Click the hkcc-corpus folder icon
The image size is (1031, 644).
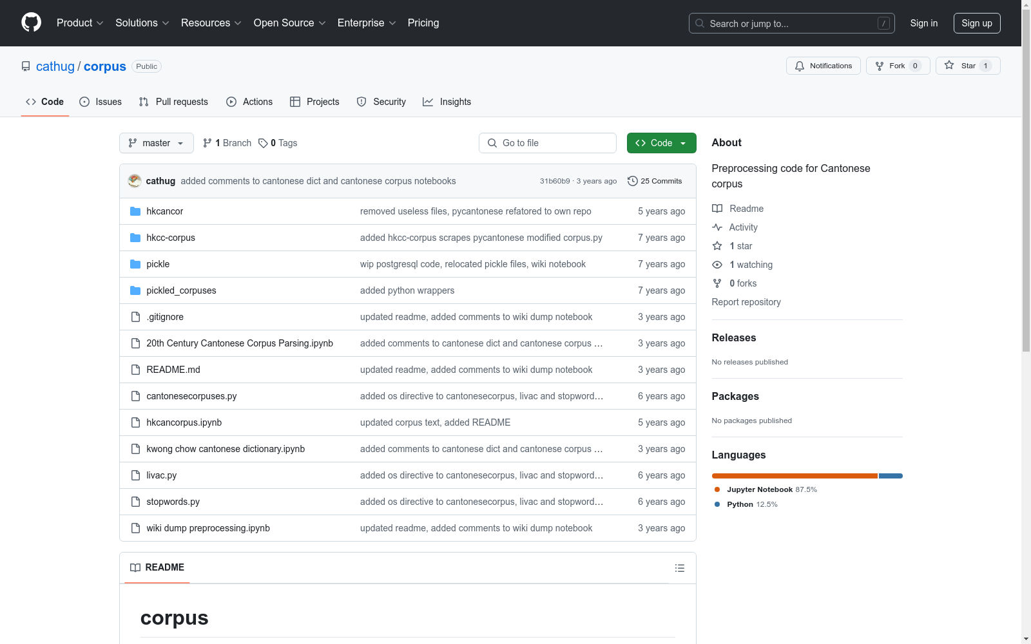tap(135, 238)
